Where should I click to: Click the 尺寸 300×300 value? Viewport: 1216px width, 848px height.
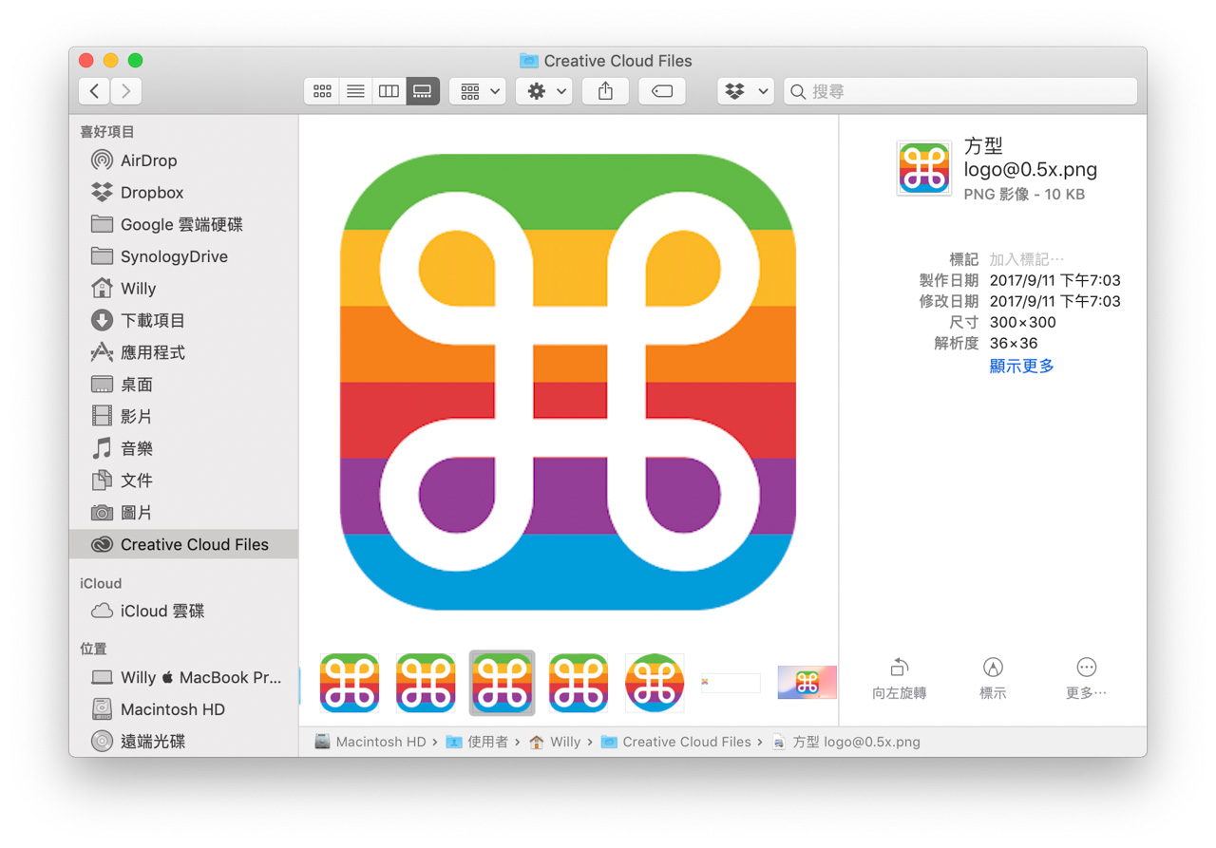coord(1023,322)
